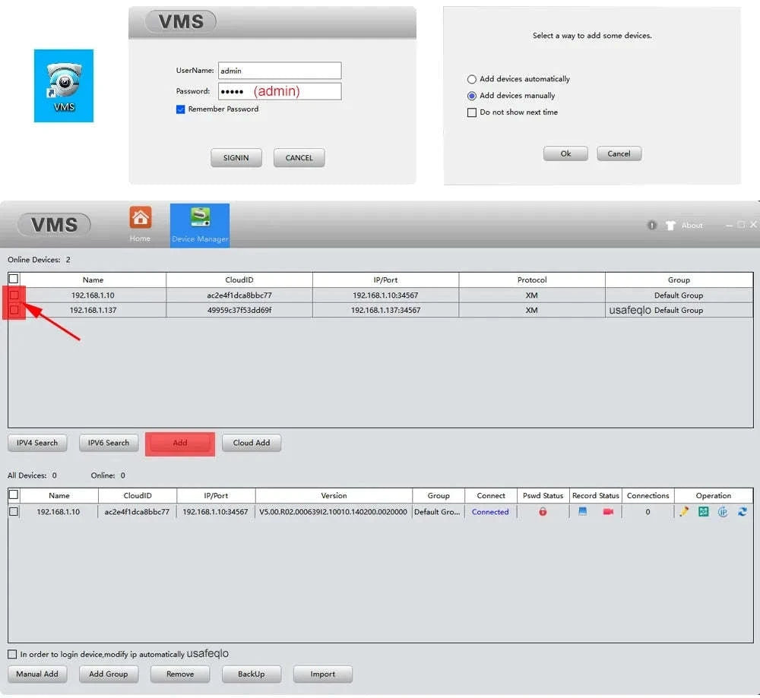Enable modify ip automatically checkbox
760x698 pixels.
(x=12, y=655)
